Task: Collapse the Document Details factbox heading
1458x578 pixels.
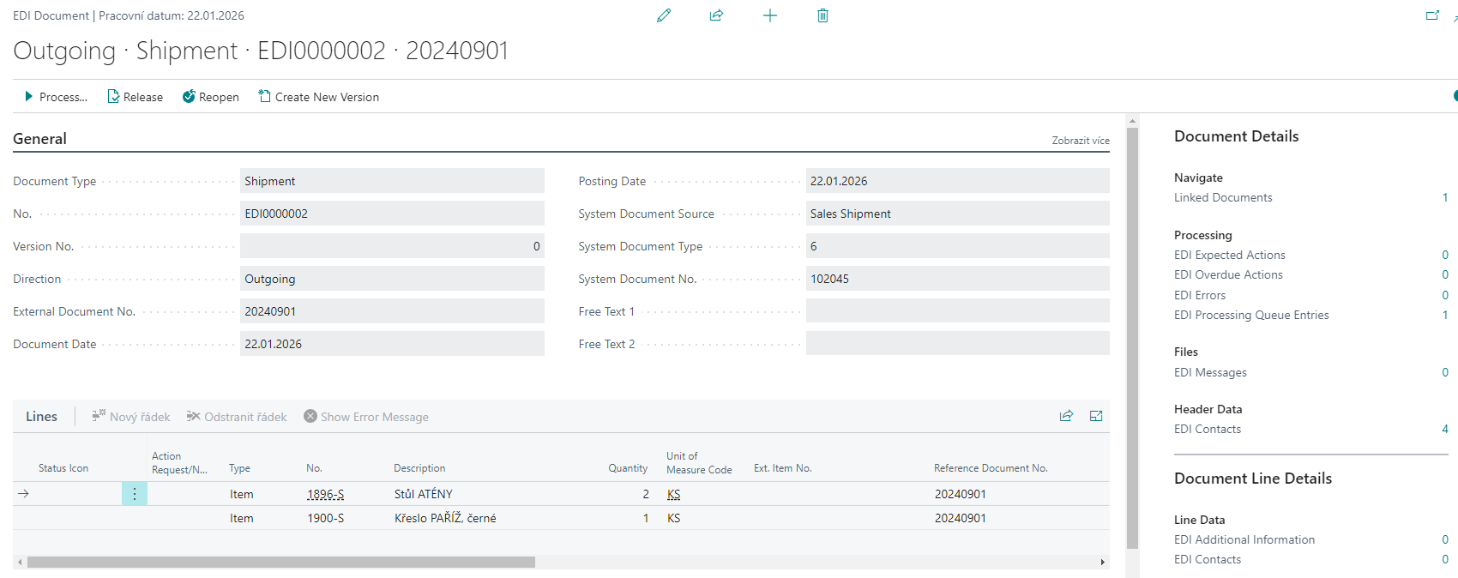Action: coord(1236,136)
